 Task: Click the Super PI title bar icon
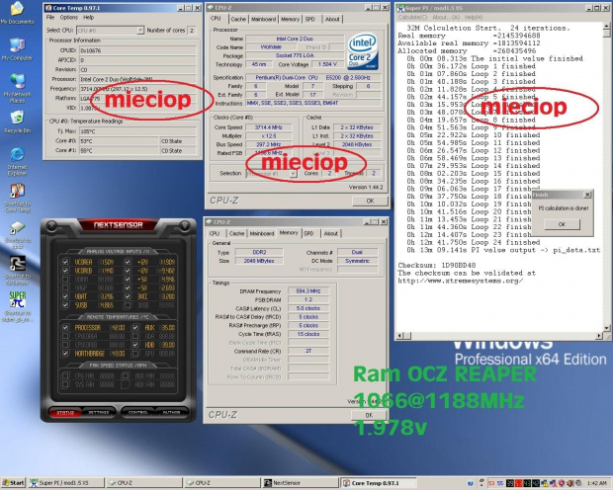(400, 8)
